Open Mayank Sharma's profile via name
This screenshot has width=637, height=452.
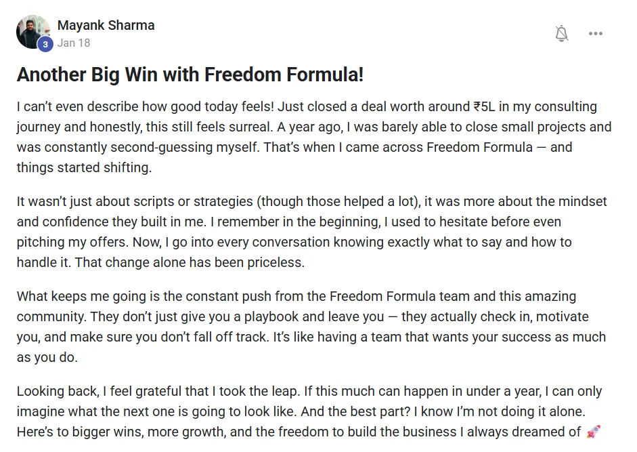point(106,25)
